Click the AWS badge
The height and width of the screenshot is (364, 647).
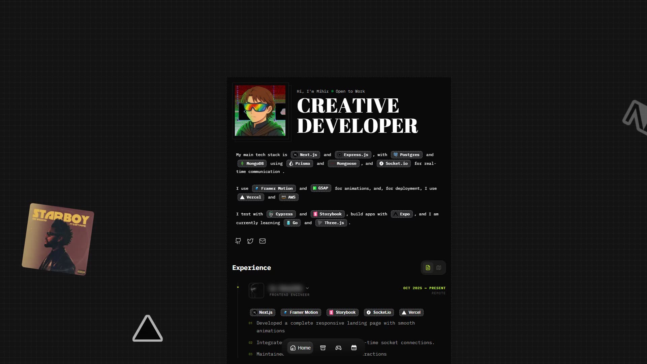288,197
